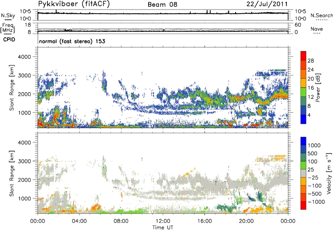The image size is (333, 230).
Task: Click the '2000' tick on velocity panel
Action: (x=24, y=180)
